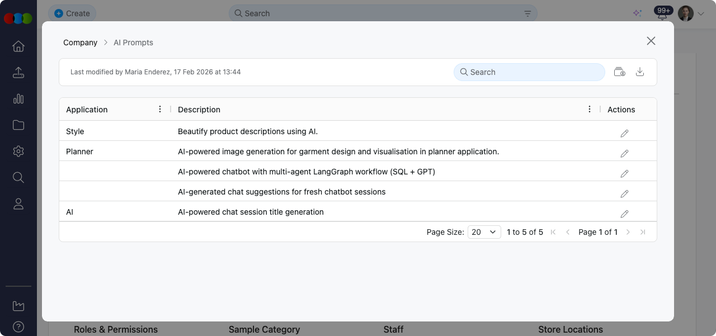Sort by the Application column header
Image resolution: width=716 pixels, height=336 pixels.
(x=87, y=110)
